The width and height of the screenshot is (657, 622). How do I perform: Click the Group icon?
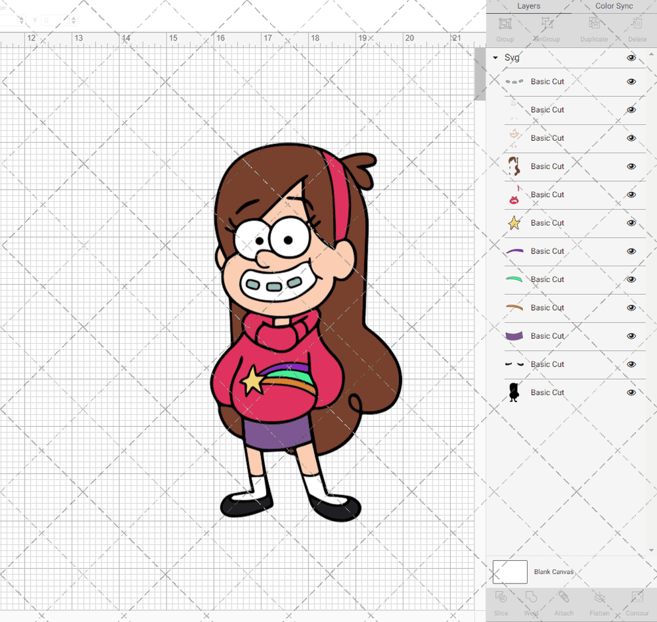(x=505, y=28)
